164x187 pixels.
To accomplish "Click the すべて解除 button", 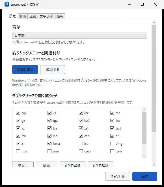I will point(100,165).
